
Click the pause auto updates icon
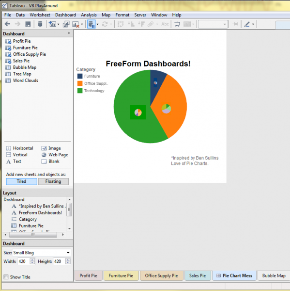(92, 24)
